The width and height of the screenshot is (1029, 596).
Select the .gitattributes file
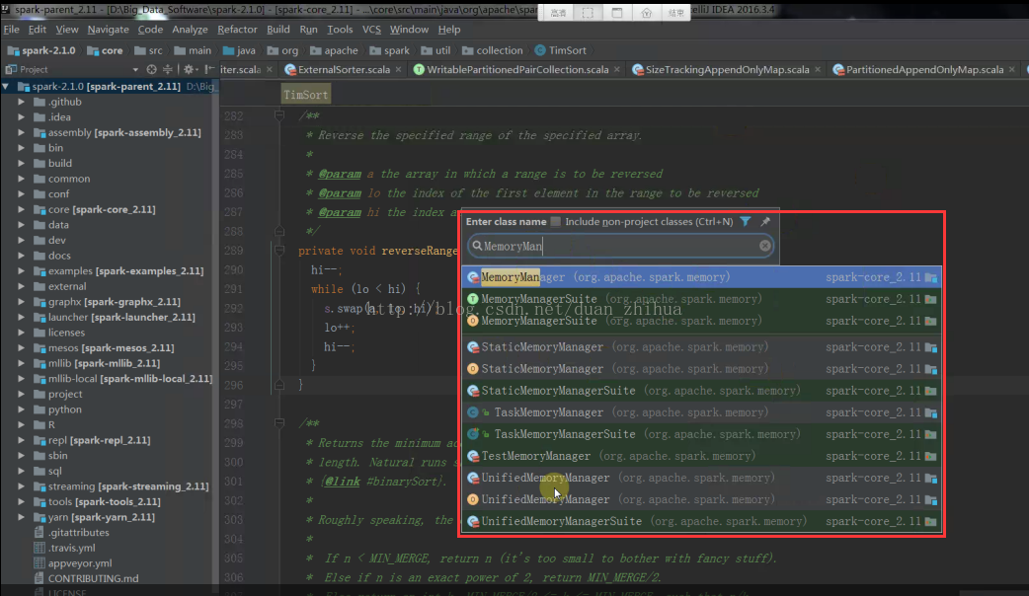(x=71, y=533)
